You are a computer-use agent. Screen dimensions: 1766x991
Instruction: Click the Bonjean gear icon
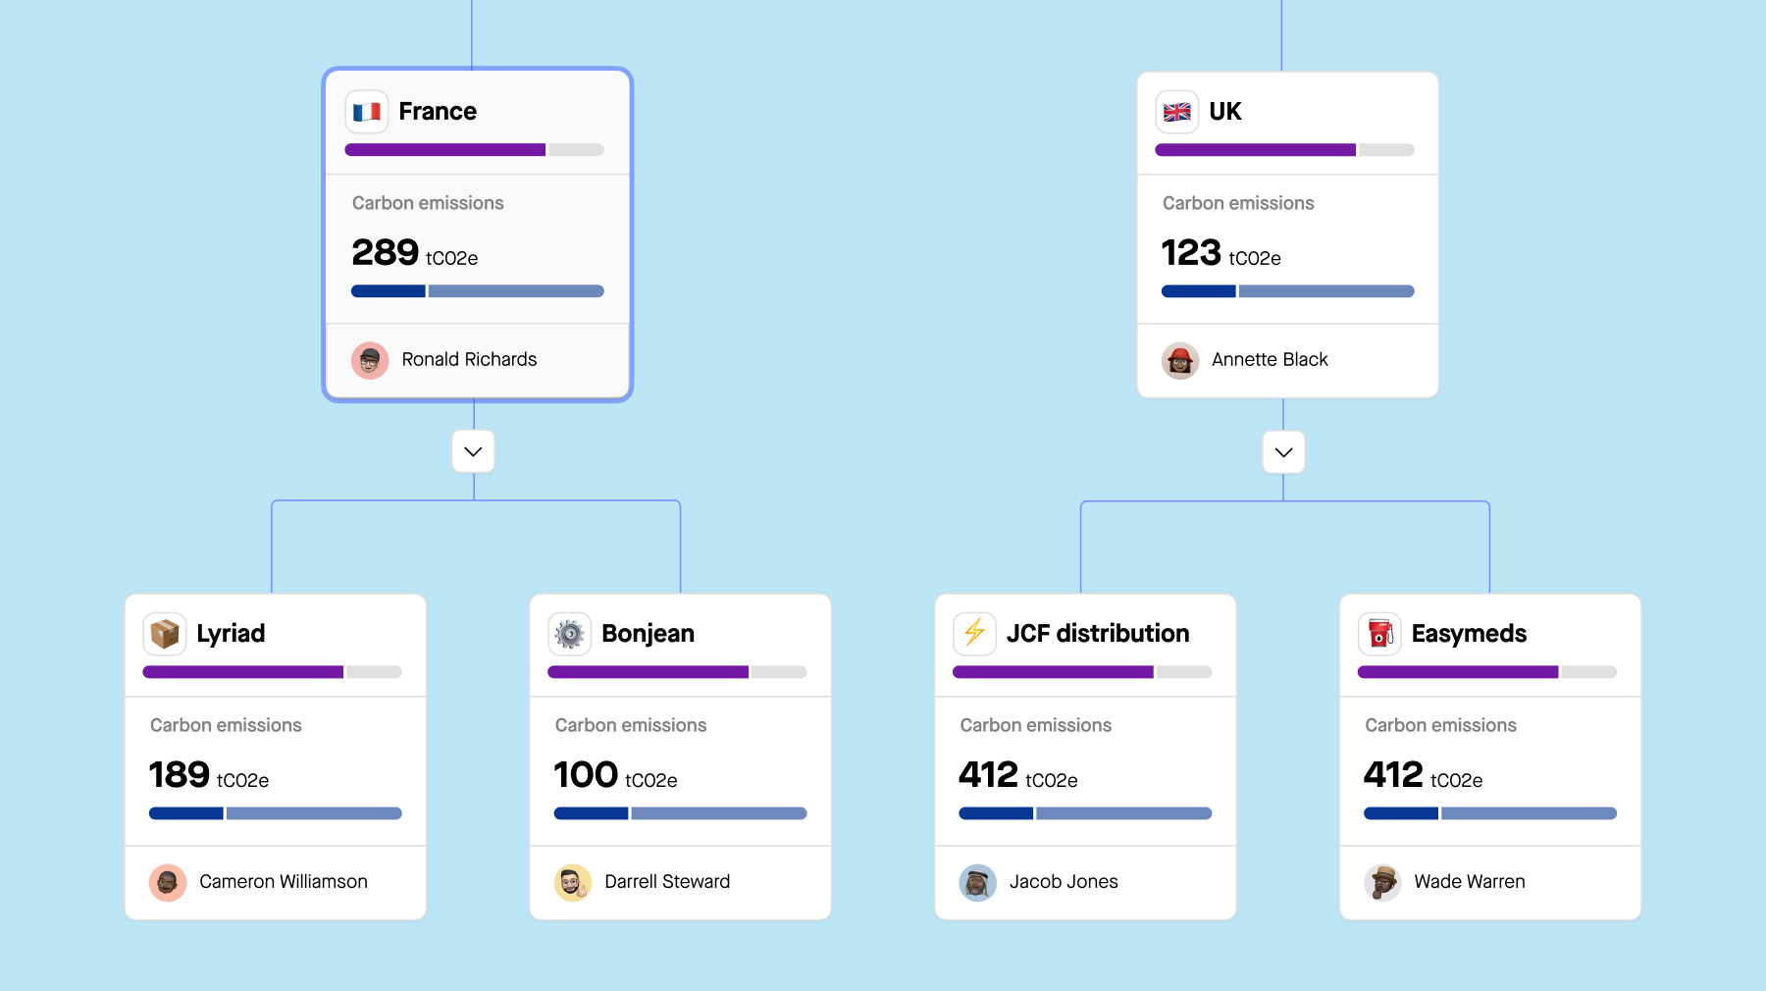[x=570, y=634]
